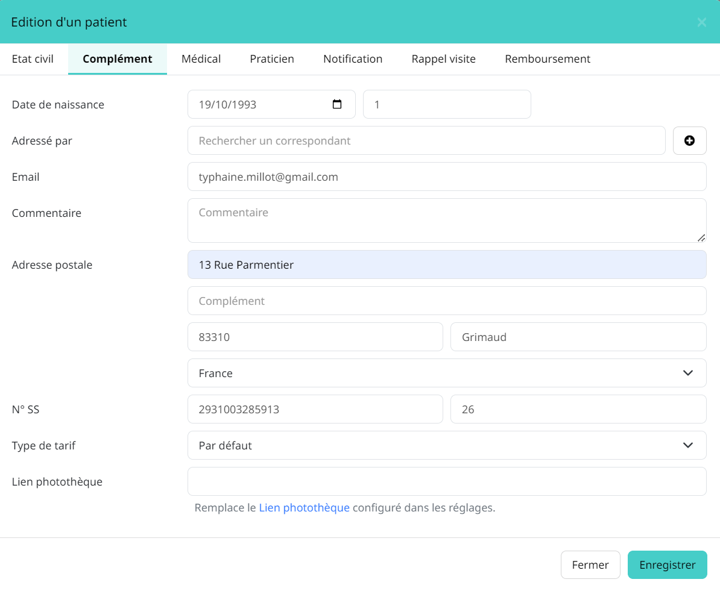Open the date of birth calendar picker
The height and width of the screenshot is (591, 720).
point(337,104)
